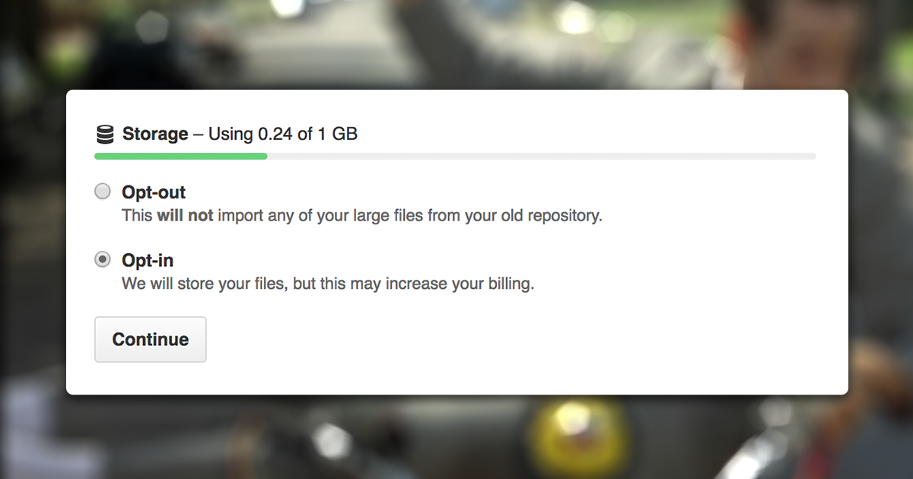This screenshot has width=913, height=479.
Task: Click the bold "Storage" heading text
Action: click(155, 135)
